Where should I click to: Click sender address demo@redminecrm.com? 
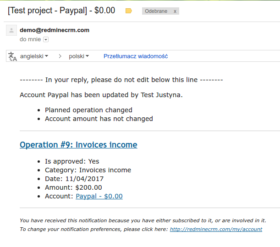tap(55, 30)
